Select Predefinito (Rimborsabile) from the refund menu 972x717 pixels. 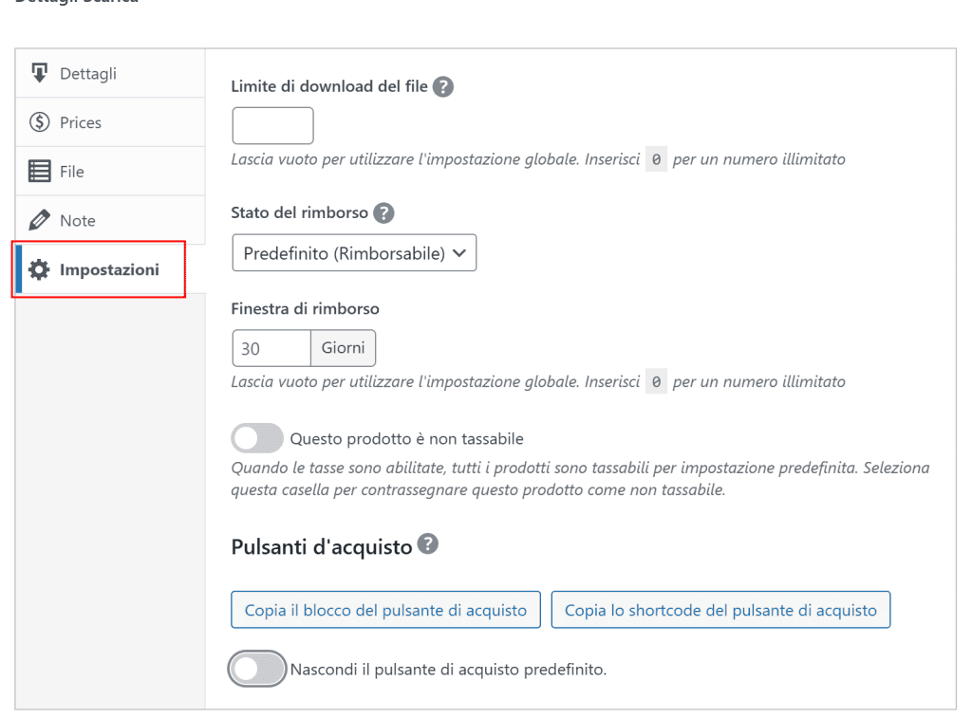tap(353, 252)
